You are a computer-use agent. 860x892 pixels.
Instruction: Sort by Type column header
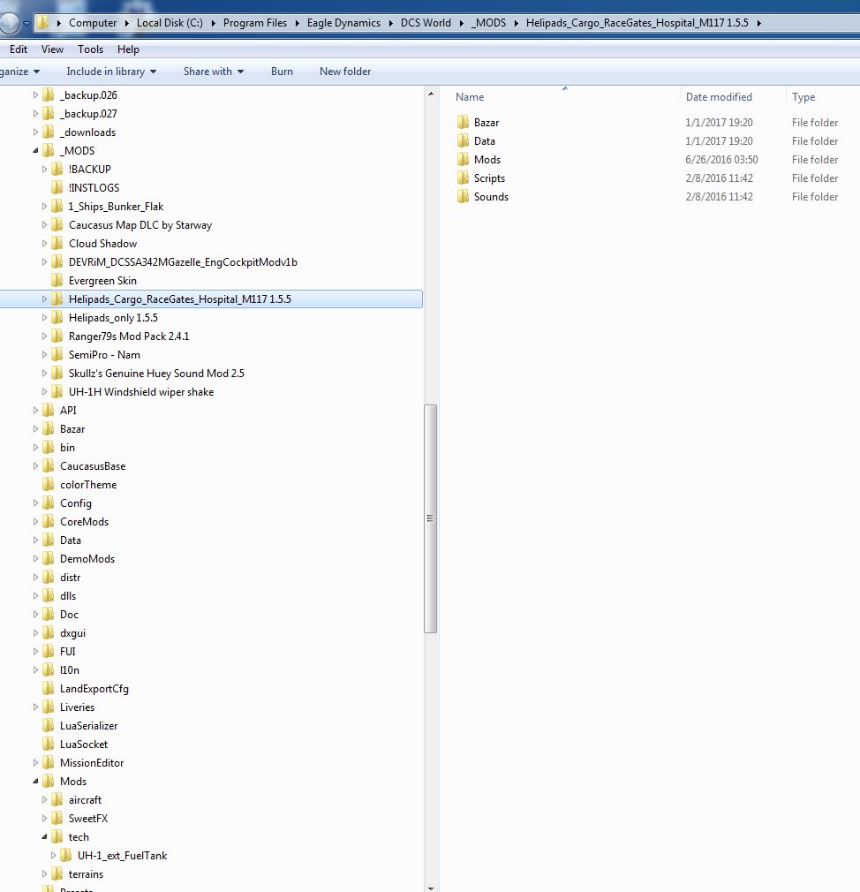pyautogui.click(x=803, y=97)
